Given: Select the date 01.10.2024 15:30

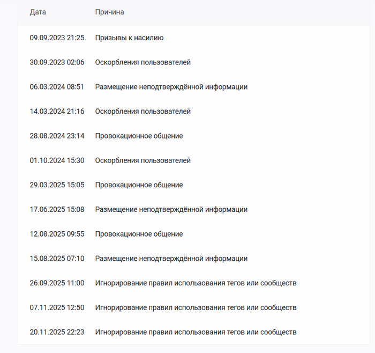Looking at the screenshot, I should [57, 160].
